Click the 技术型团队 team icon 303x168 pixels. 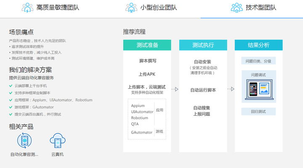[237, 8]
